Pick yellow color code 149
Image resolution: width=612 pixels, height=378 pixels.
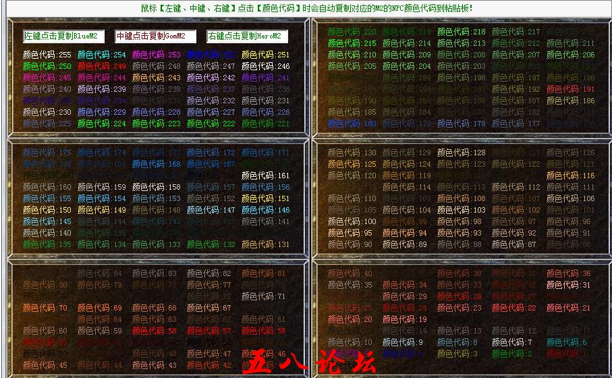coord(102,210)
